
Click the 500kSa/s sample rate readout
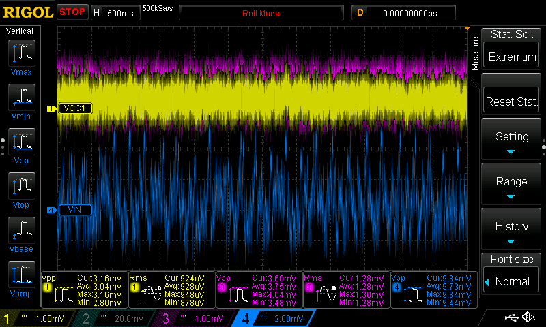158,9
